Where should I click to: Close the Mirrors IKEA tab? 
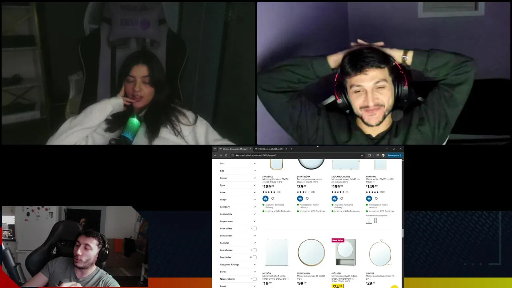(250, 149)
